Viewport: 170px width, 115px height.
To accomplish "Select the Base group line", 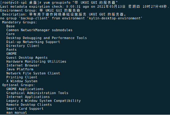I will (10, 26).
